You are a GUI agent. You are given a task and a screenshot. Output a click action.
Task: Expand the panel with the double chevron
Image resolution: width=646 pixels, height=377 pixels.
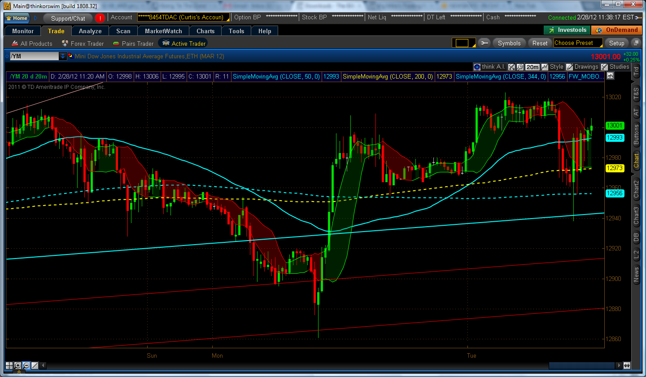coord(18,372)
